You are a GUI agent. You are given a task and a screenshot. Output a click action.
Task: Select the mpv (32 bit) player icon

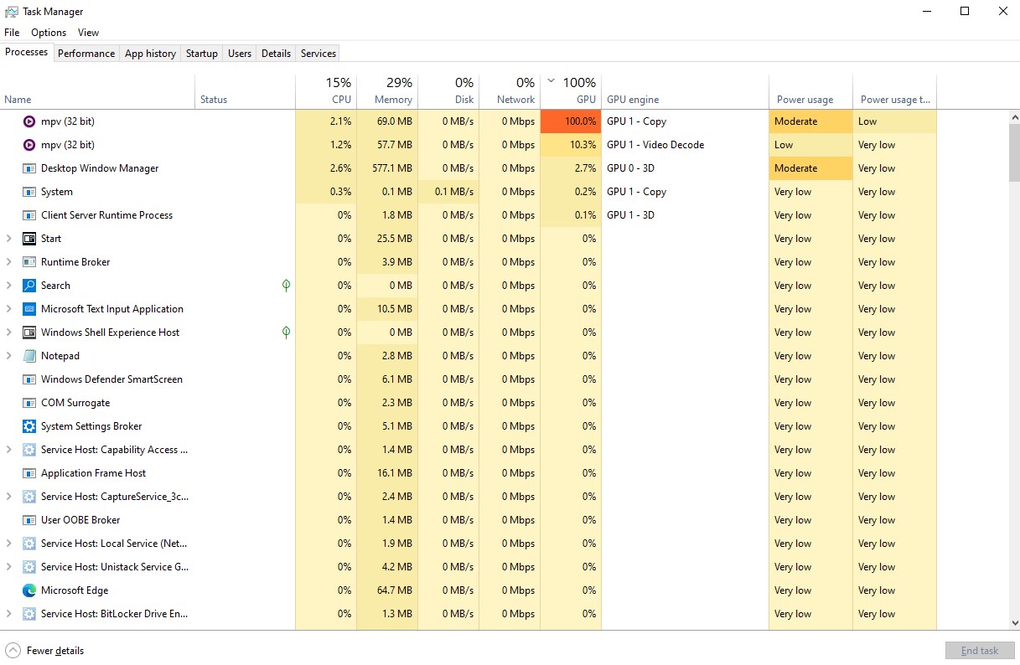coord(28,121)
